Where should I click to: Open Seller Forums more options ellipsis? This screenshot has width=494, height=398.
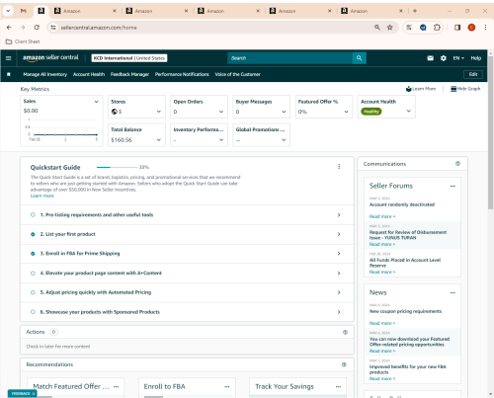click(x=453, y=186)
